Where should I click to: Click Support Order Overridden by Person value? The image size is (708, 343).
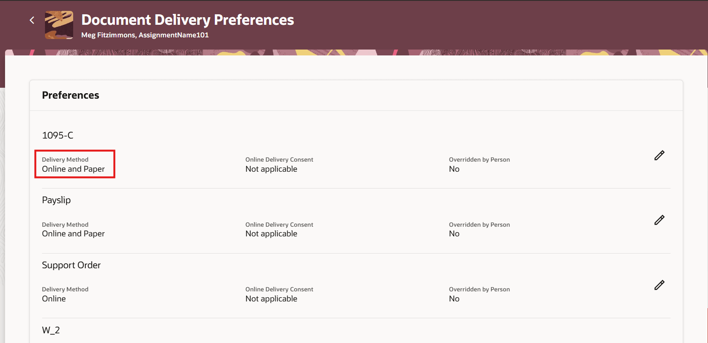[454, 299]
